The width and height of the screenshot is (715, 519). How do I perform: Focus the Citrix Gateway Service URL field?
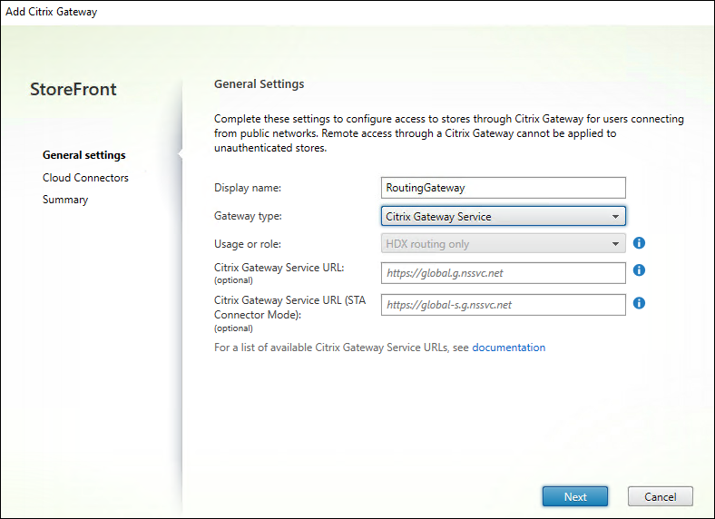(504, 272)
